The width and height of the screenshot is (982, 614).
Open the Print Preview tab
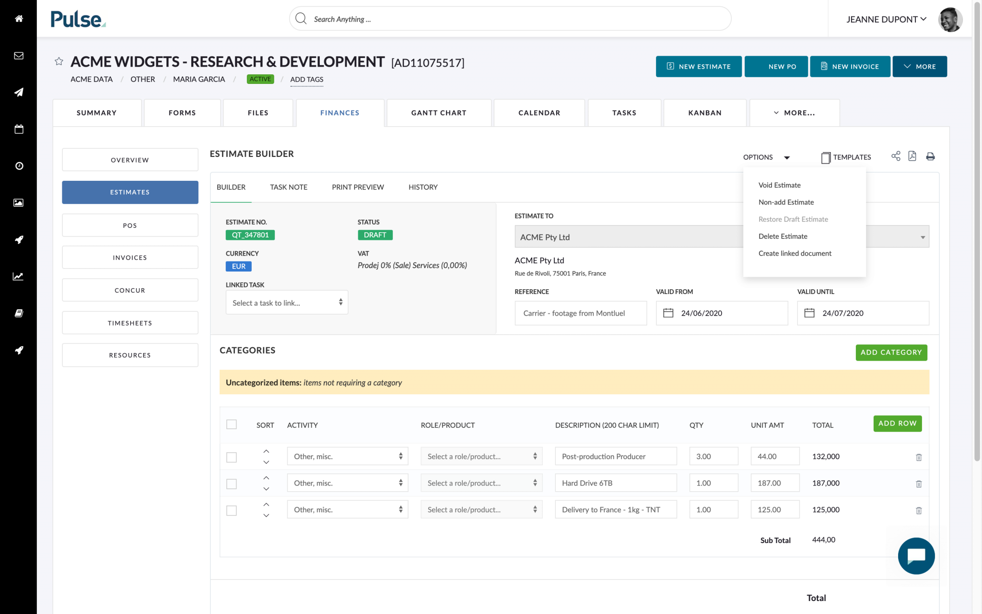pos(357,187)
